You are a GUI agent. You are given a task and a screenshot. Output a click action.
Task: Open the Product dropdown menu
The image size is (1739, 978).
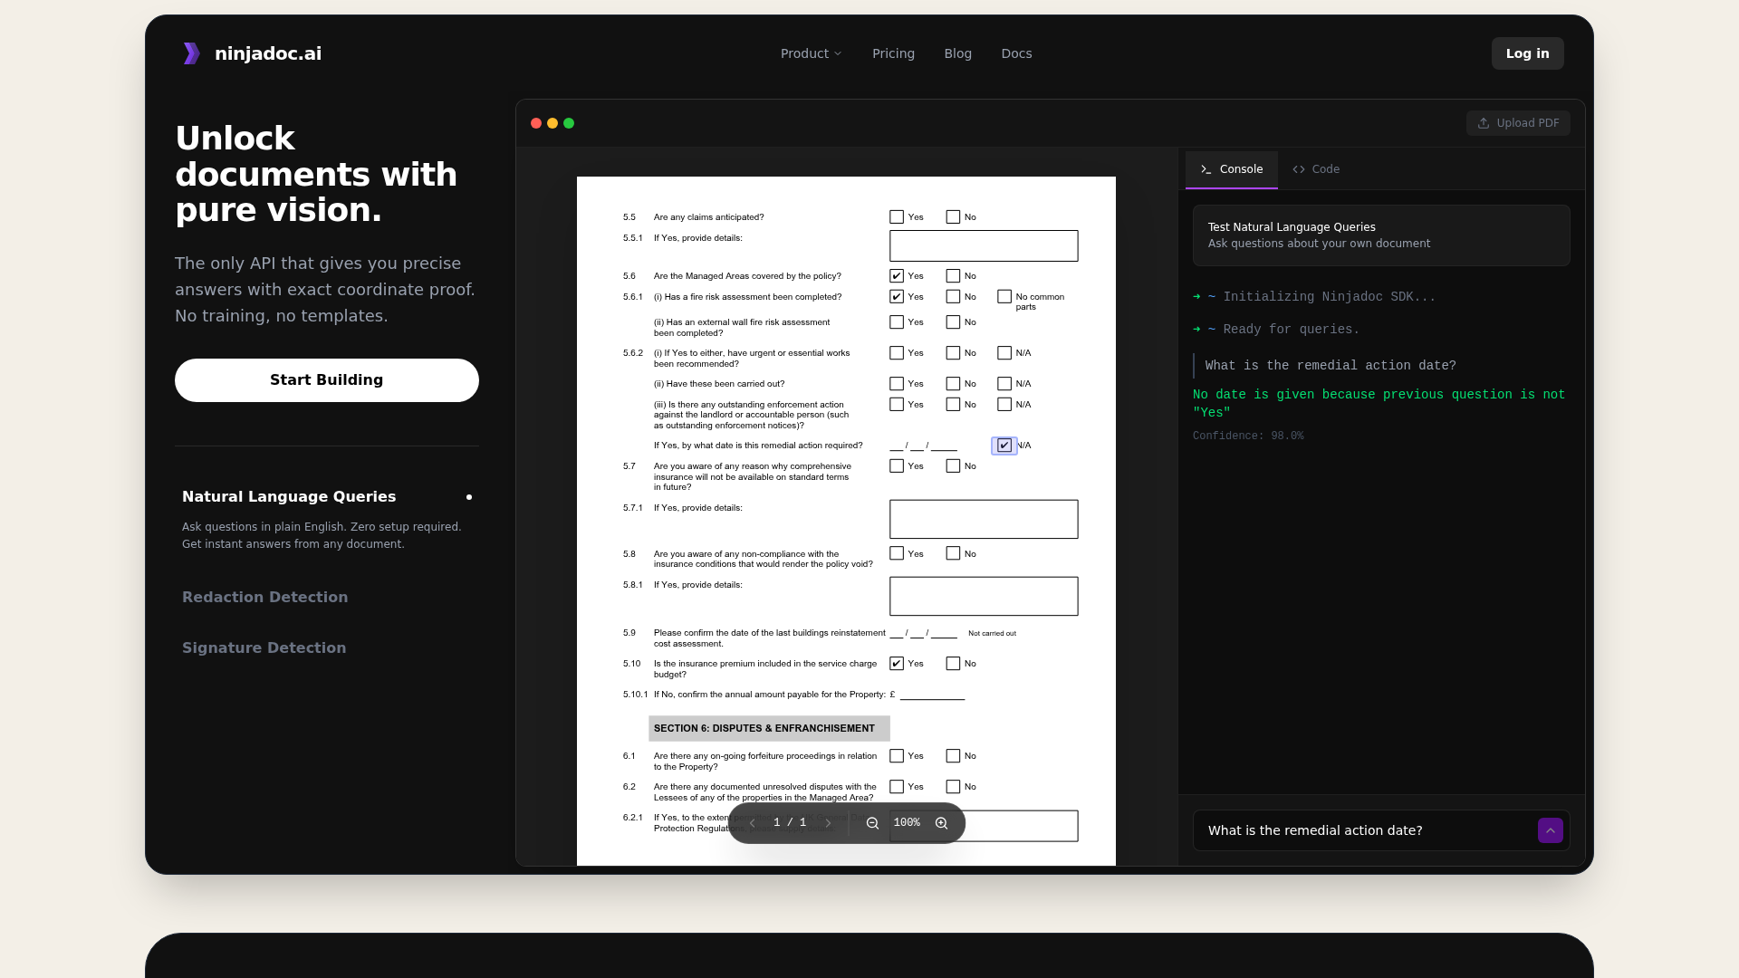(810, 53)
